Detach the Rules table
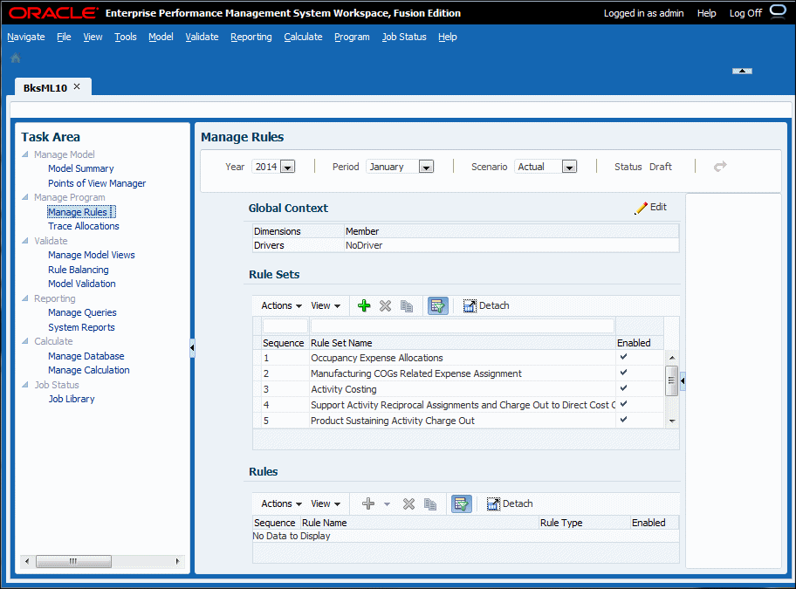 coord(509,503)
